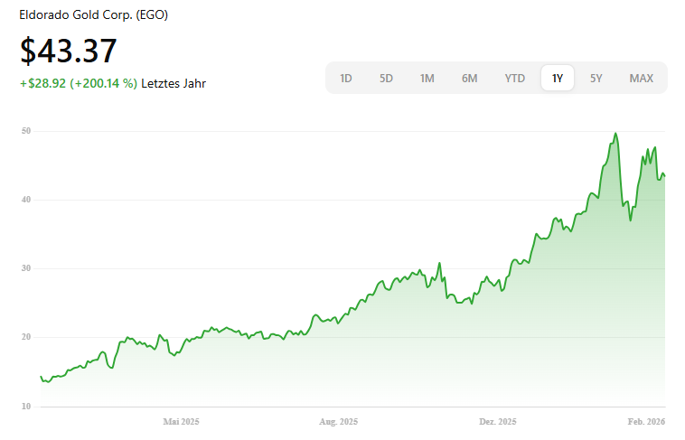Click the $43.37 price value
Image resolution: width=685 pixels, height=440 pixels.
pyautogui.click(x=69, y=51)
